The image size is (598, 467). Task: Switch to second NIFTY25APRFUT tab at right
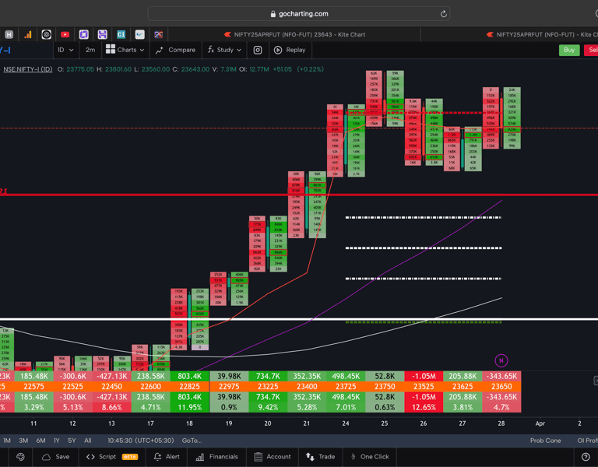pyautogui.click(x=542, y=35)
